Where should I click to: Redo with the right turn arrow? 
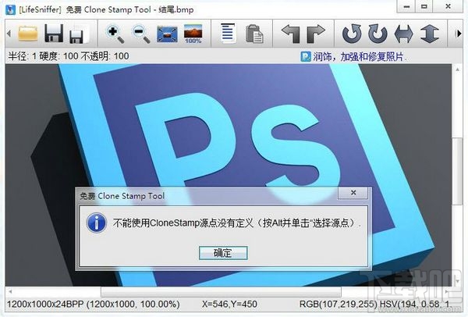[316, 34]
